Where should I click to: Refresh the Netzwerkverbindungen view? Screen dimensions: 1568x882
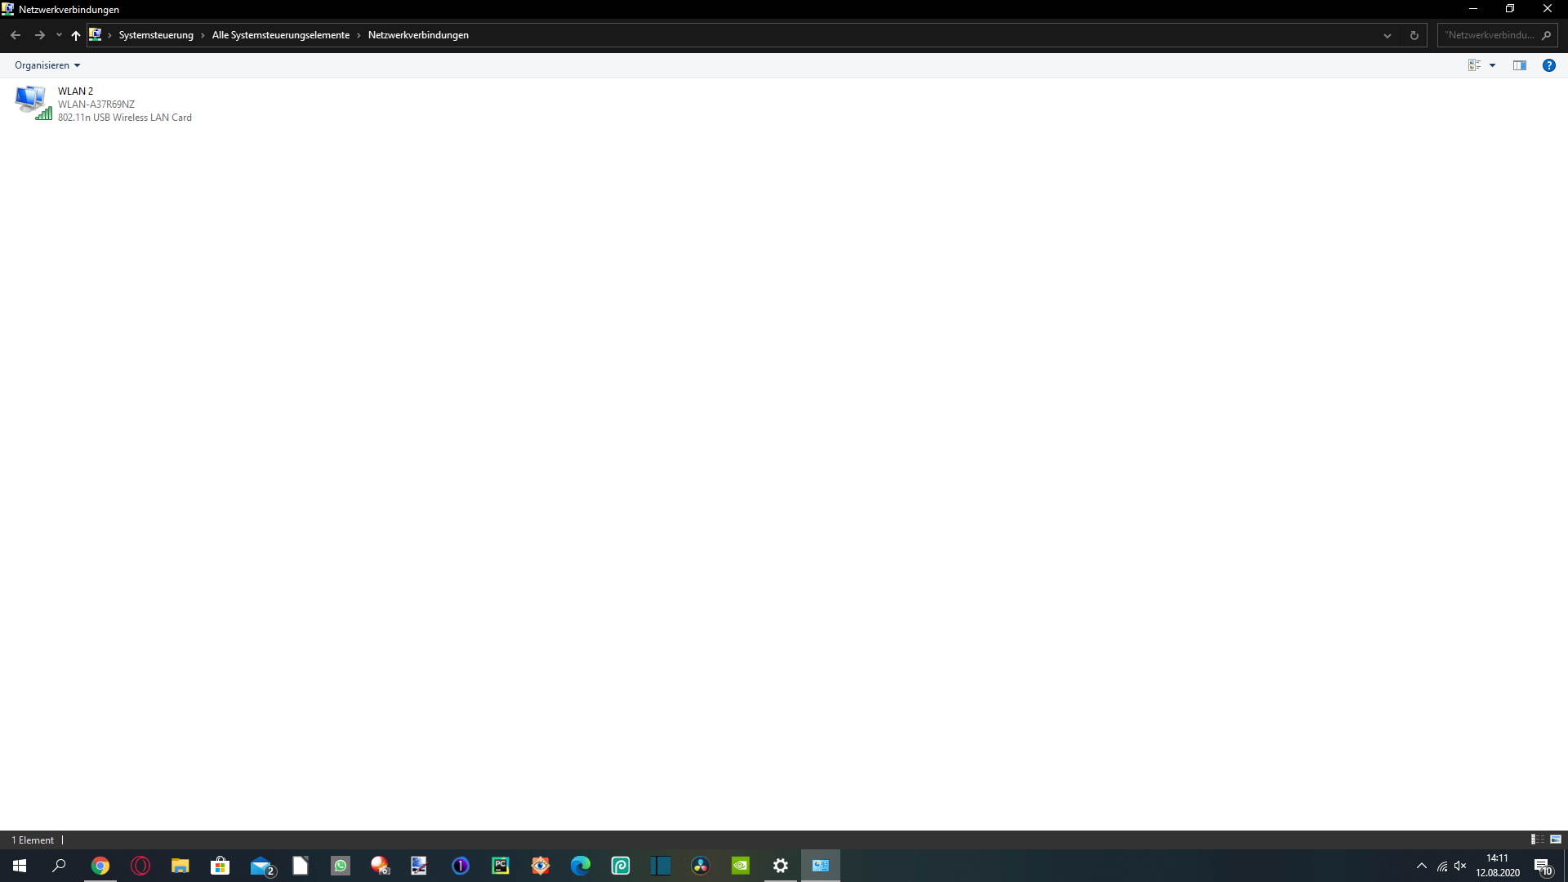(1414, 35)
